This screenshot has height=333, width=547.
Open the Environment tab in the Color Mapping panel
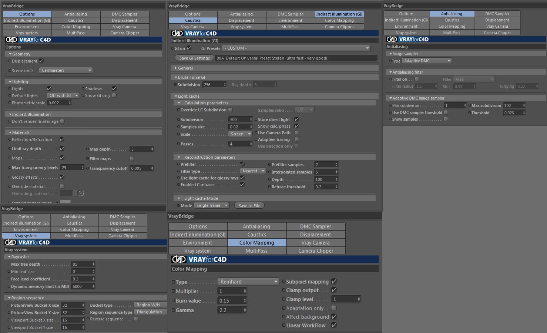[x=198, y=243]
